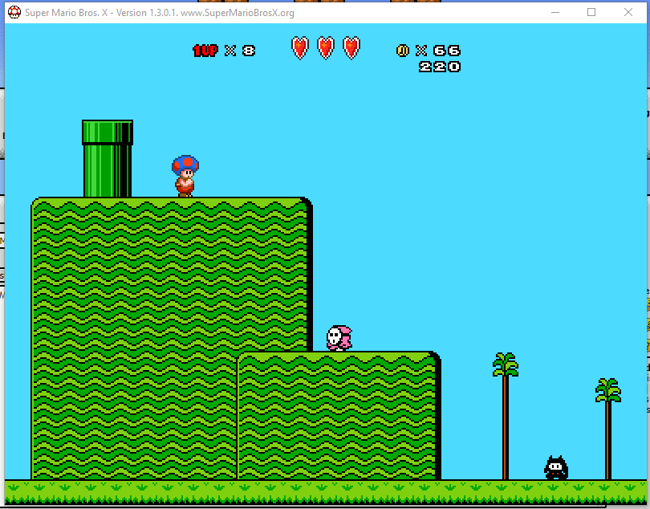Click the 1UP lives icon

pyautogui.click(x=205, y=51)
